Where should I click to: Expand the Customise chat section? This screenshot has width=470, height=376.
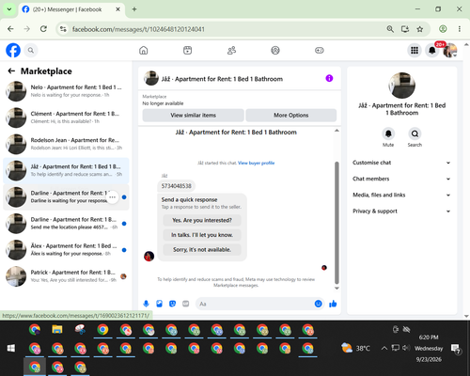pos(401,163)
